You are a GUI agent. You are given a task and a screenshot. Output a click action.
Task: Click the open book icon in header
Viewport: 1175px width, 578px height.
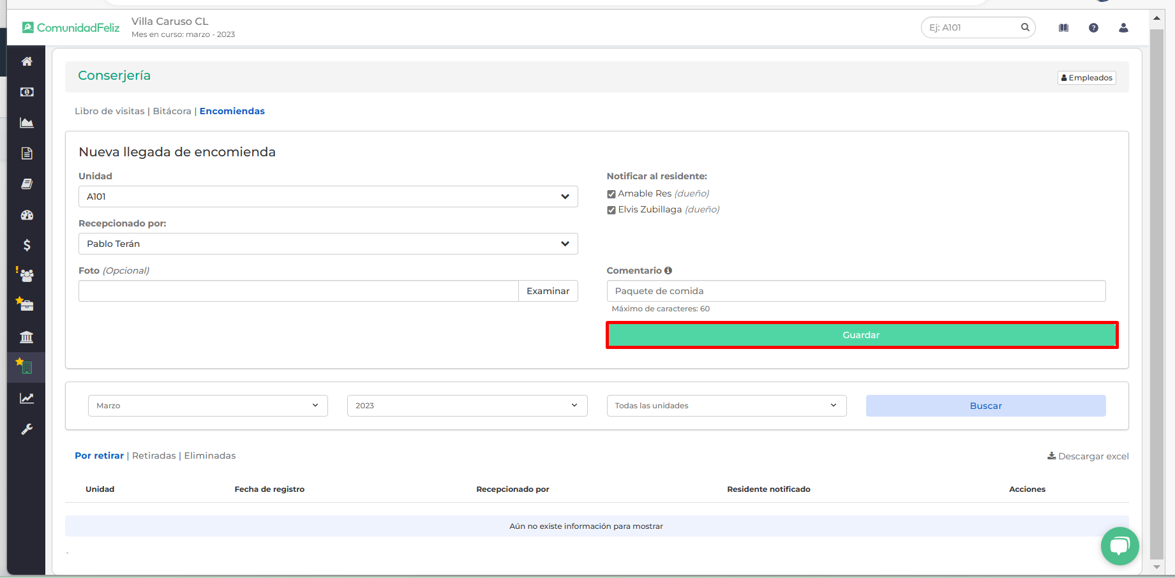pyautogui.click(x=1063, y=27)
